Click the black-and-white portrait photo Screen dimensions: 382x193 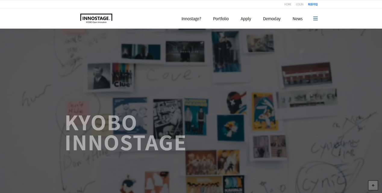click(x=99, y=76)
